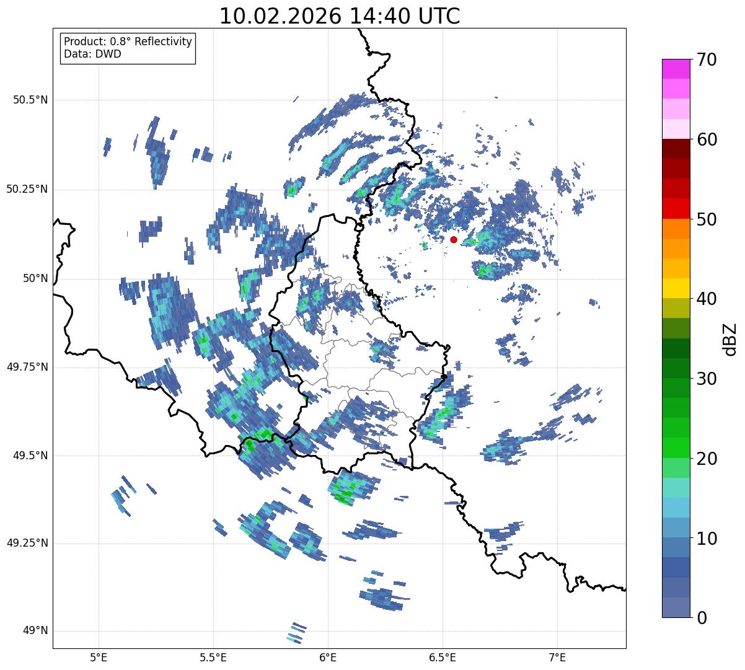Screen dimensions: 745x670
Task: Click the red radar site marker
Action: coord(454,239)
